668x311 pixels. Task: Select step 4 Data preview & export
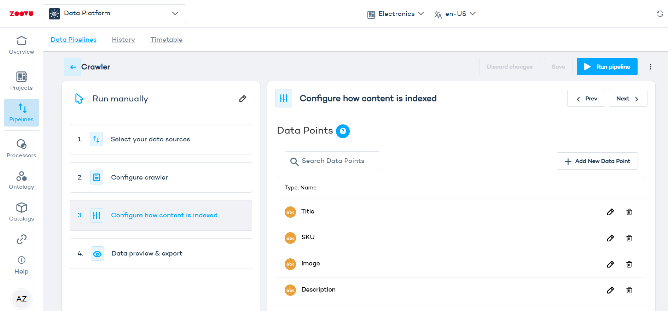[x=161, y=253]
